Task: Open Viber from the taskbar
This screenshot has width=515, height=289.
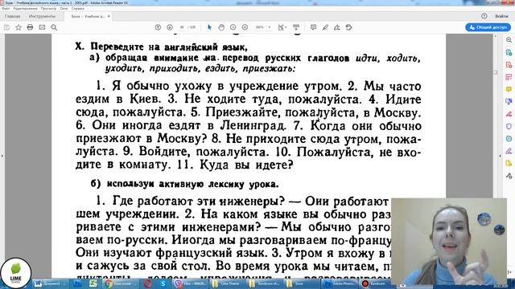Action: [191, 283]
